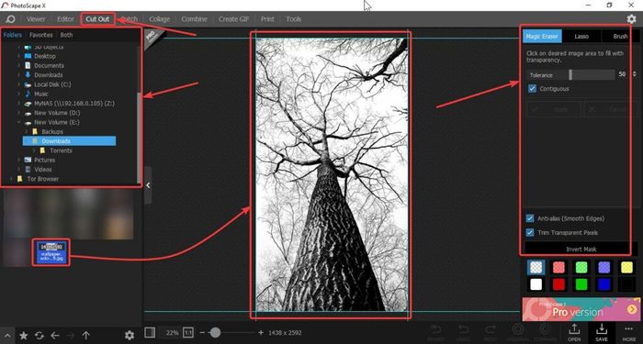Open the Collage tab

pyautogui.click(x=160, y=19)
